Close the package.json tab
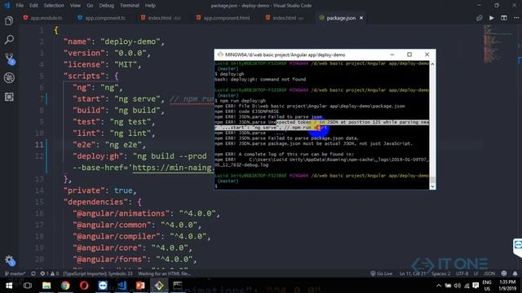Screen dimensions: 522x293 click(361, 18)
